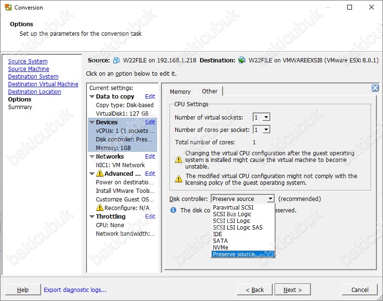
Task: Collapse the Devices section
Action: click(x=92, y=122)
